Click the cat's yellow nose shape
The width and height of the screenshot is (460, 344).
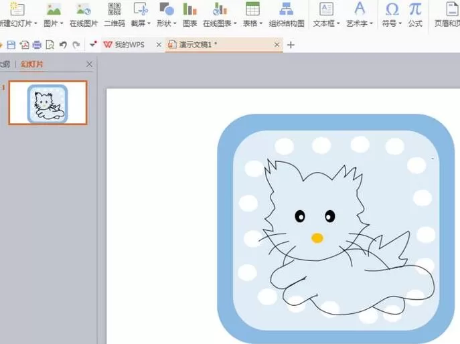(x=317, y=238)
